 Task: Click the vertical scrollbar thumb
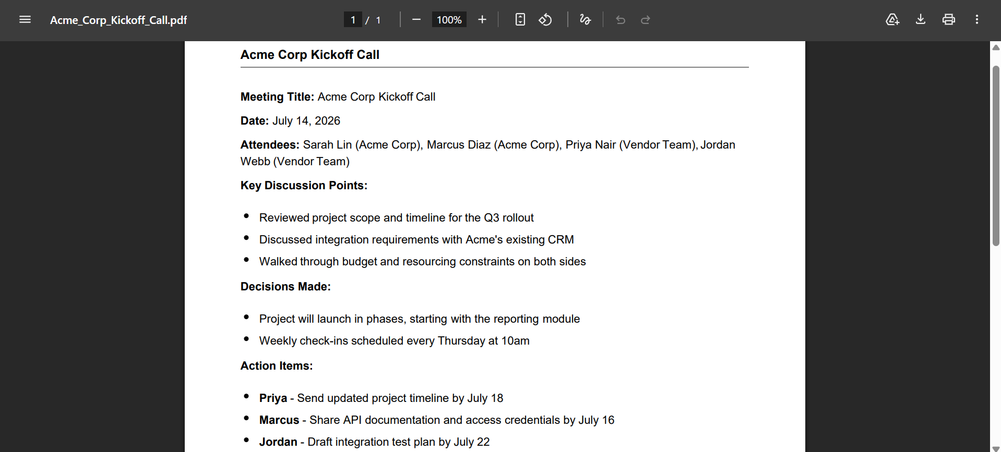(996, 155)
